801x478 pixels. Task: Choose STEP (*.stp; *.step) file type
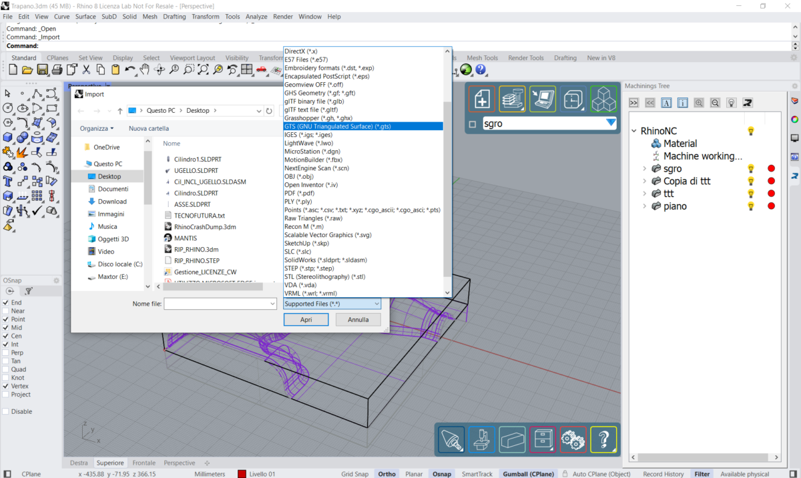363,268
